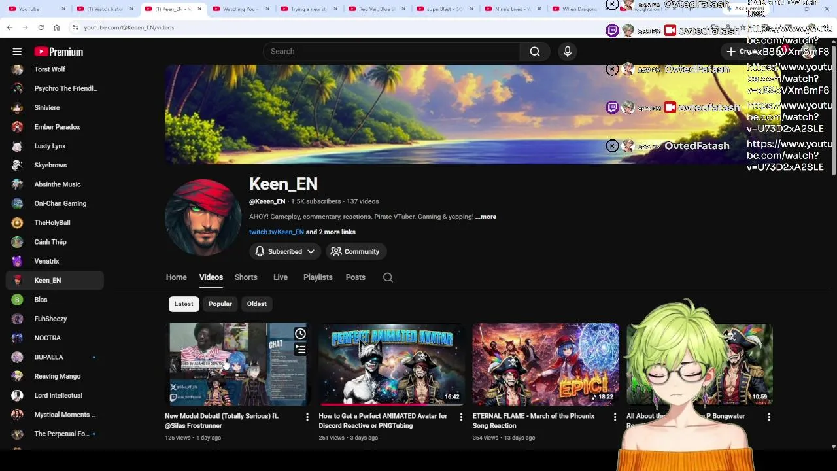Open the YouTube hamburger guide menu

coord(17,52)
